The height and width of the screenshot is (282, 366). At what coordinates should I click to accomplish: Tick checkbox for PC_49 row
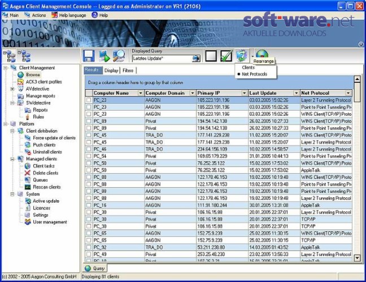click(x=89, y=254)
